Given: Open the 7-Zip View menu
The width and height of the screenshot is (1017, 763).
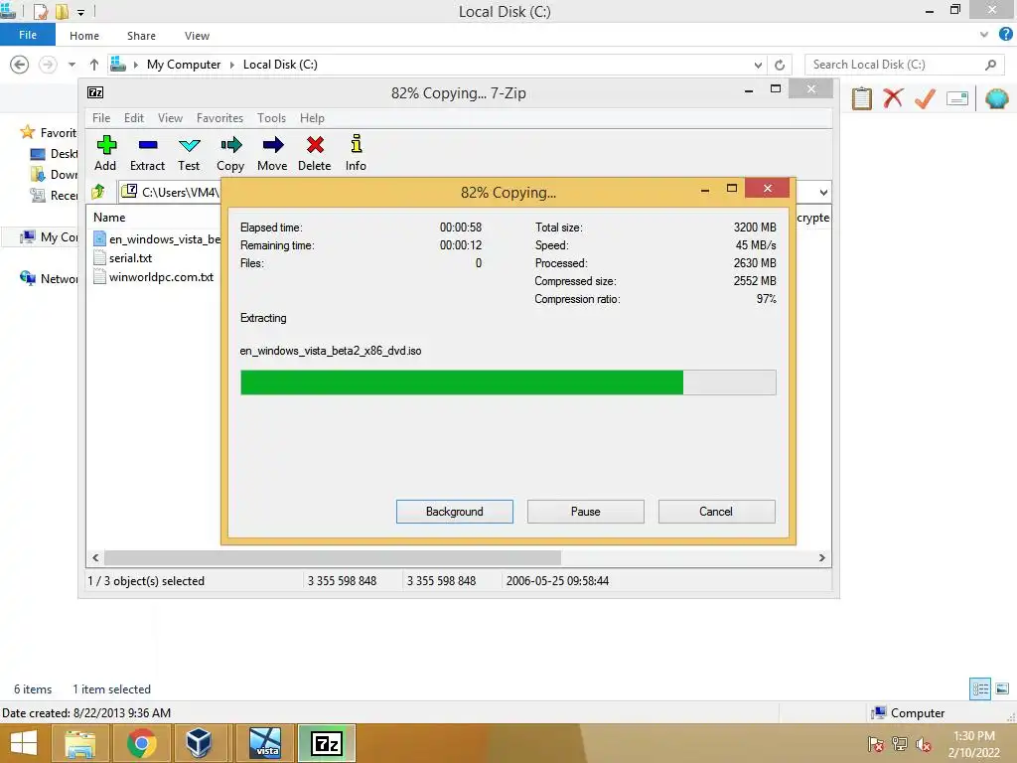Looking at the screenshot, I should 171,118.
